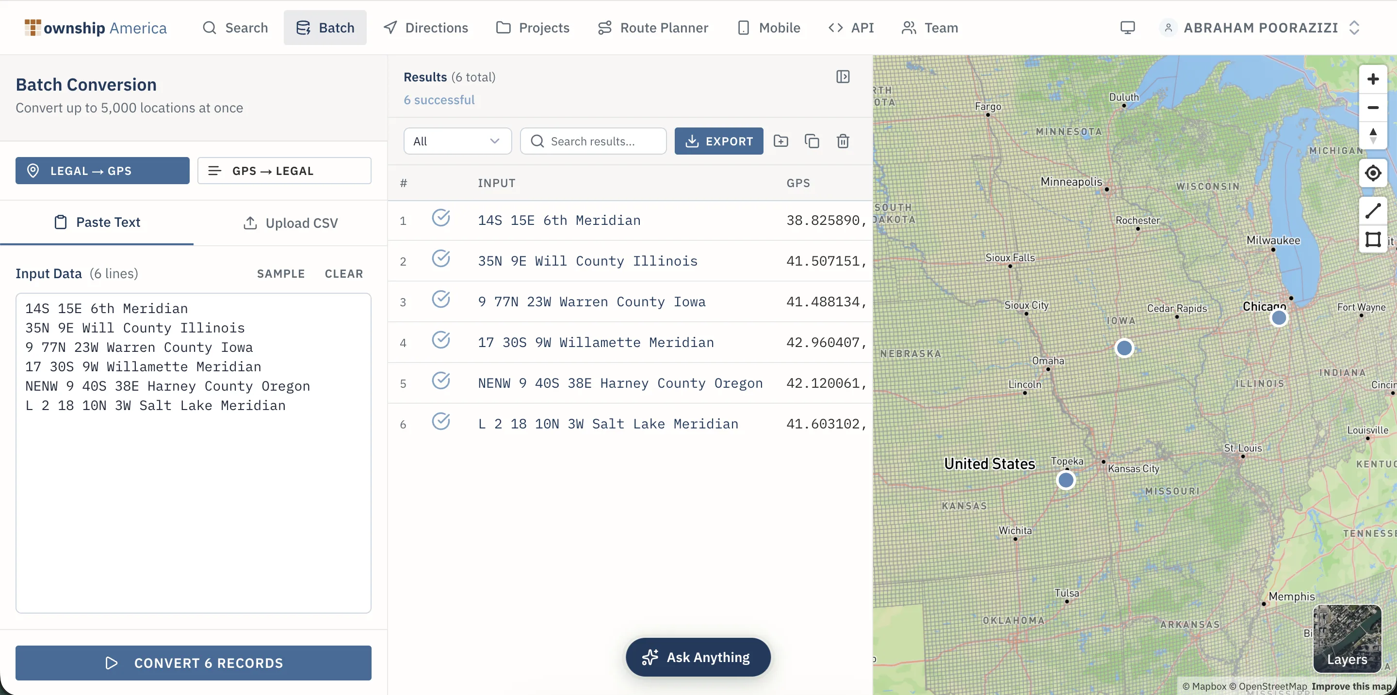Screen dimensions: 1397x695
Task: Switch to GPS → LEGAL conversion mode
Action: click(284, 171)
